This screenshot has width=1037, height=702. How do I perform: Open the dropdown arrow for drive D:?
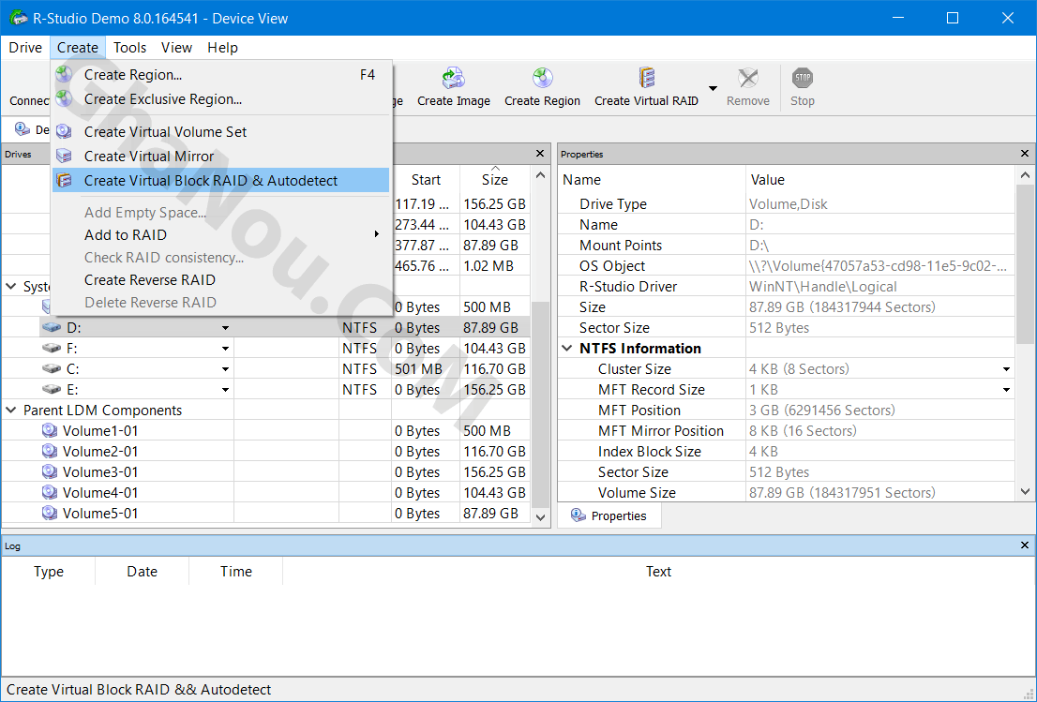coord(226,328)
